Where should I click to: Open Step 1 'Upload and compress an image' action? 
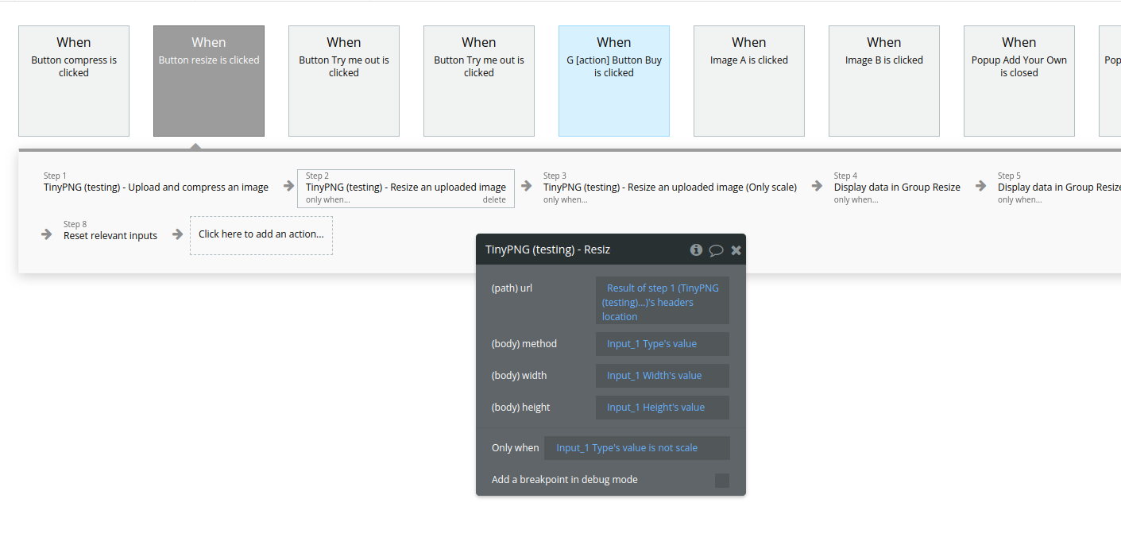tap(156, 188)
